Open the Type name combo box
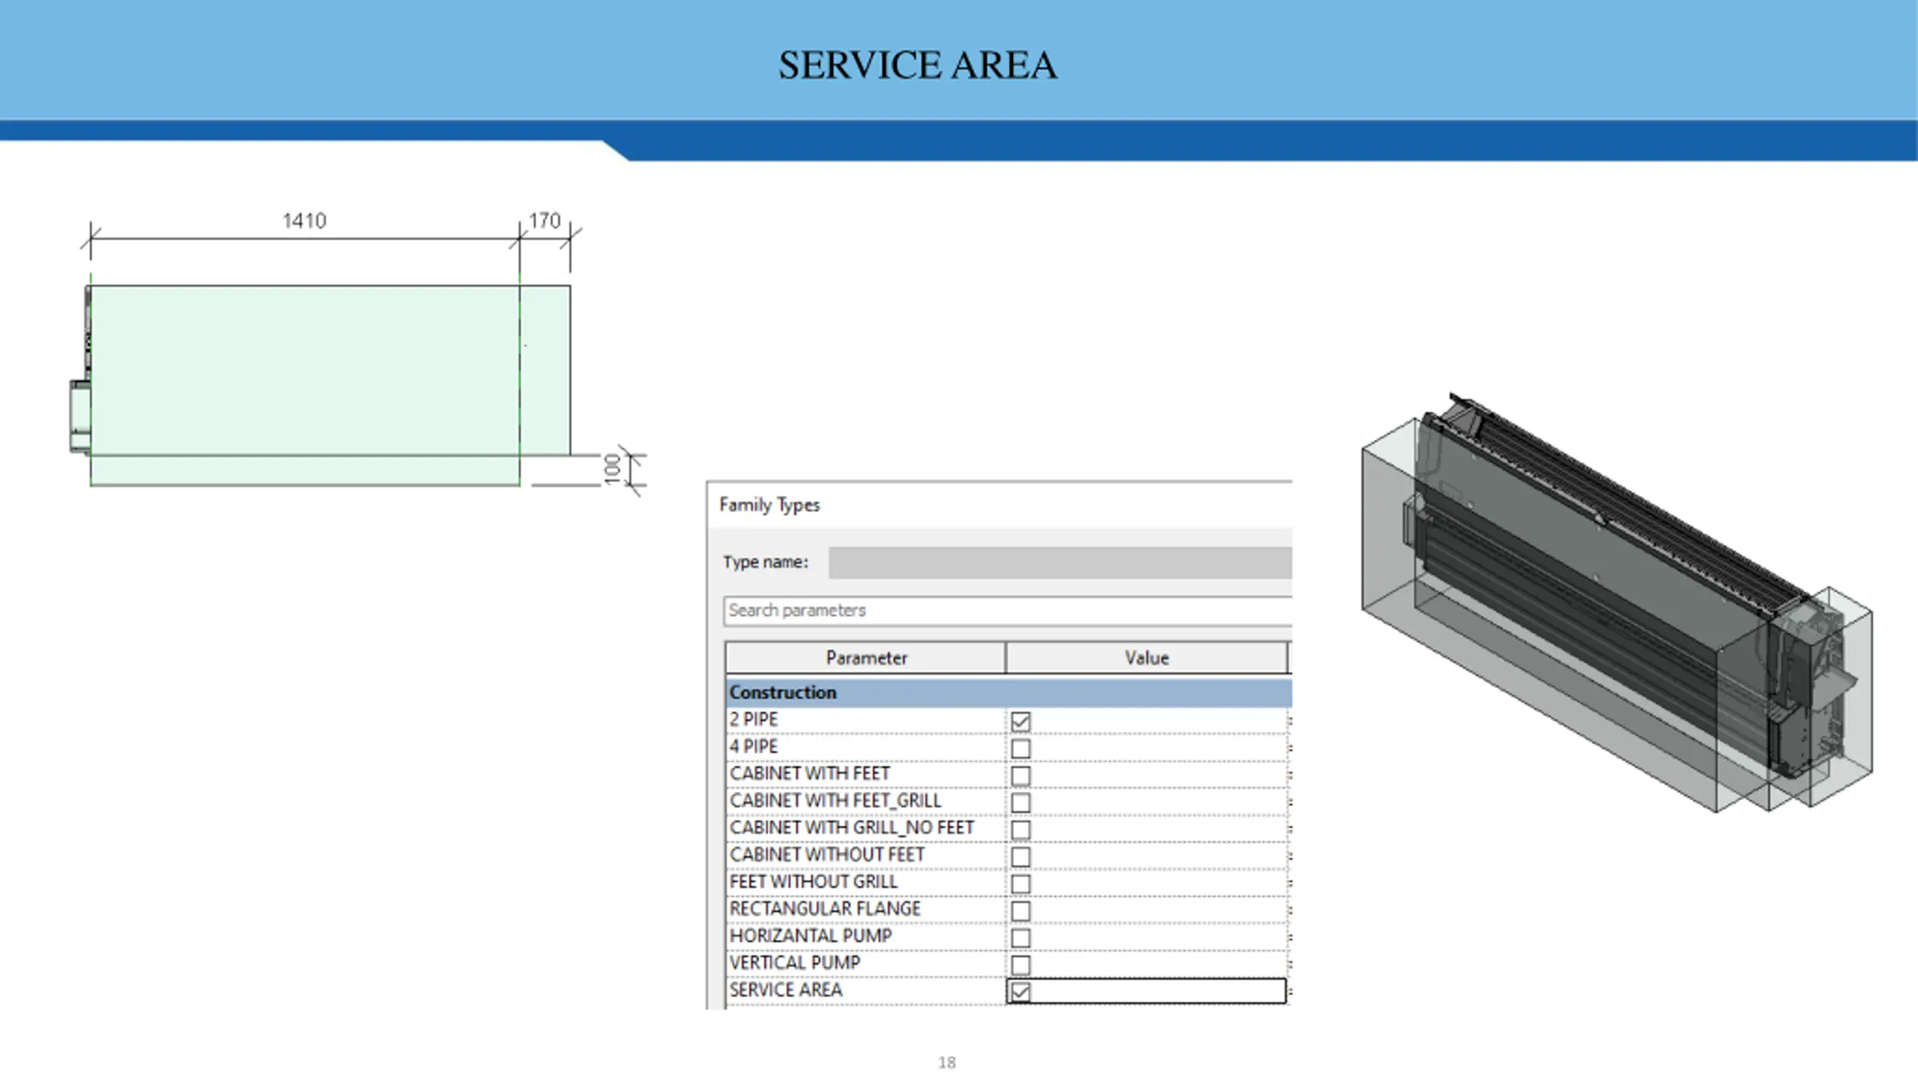The image size is (1918, 1079). pos(1060,562)
